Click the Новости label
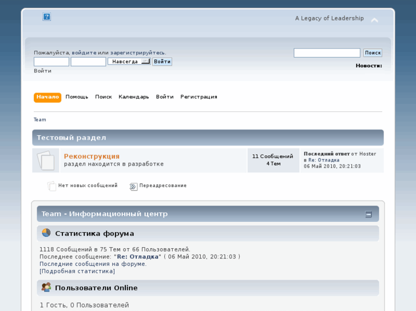416x311 pixels. 369,66
